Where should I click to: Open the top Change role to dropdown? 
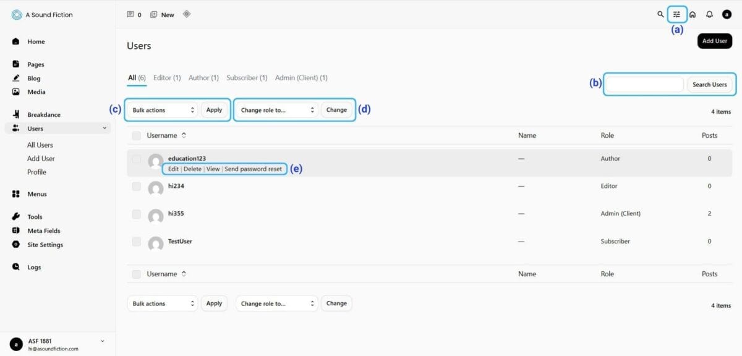click(278, 110)
